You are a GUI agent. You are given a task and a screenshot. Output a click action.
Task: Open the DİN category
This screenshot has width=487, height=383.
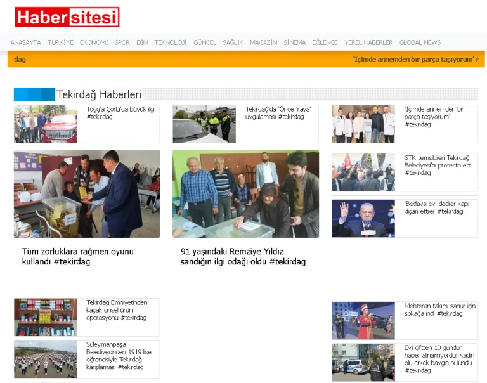click(x=142, y=42)
